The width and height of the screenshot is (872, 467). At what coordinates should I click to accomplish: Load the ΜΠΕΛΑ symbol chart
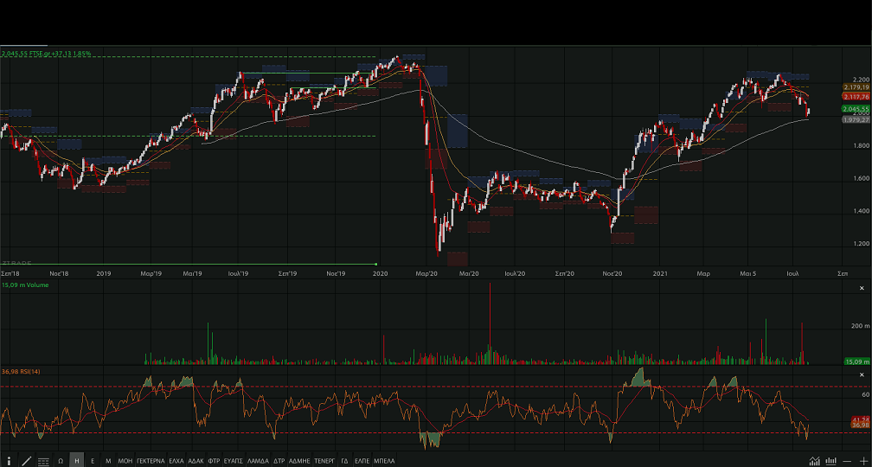coord(384,461)
